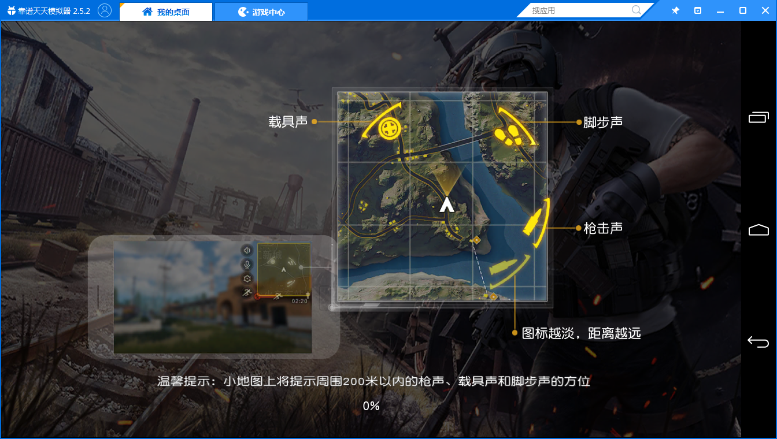Click the home icon on 我的桌面 tab
This screenshot has width=777, height=439.
click(147, 12)
